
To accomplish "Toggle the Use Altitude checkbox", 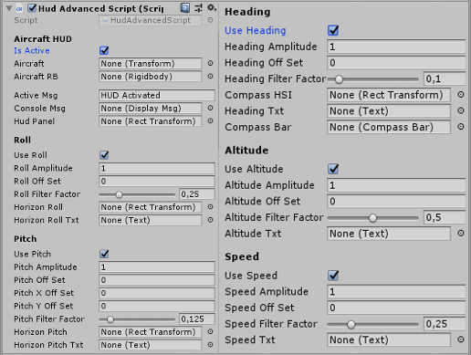I will (333, 169).
